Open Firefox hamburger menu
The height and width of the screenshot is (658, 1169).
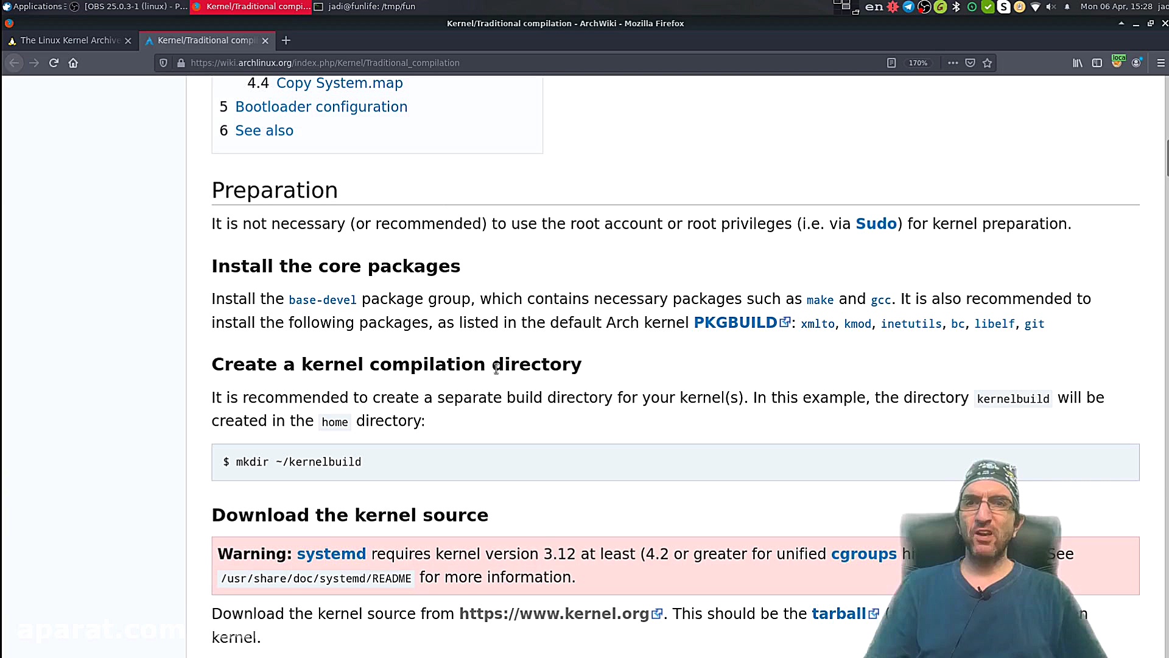1160,63
